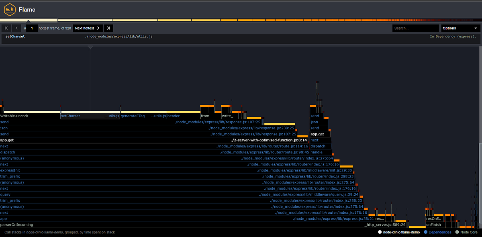
Task: Select dispatch frame at route.js:98:45
Action: (x=155, y=152)
